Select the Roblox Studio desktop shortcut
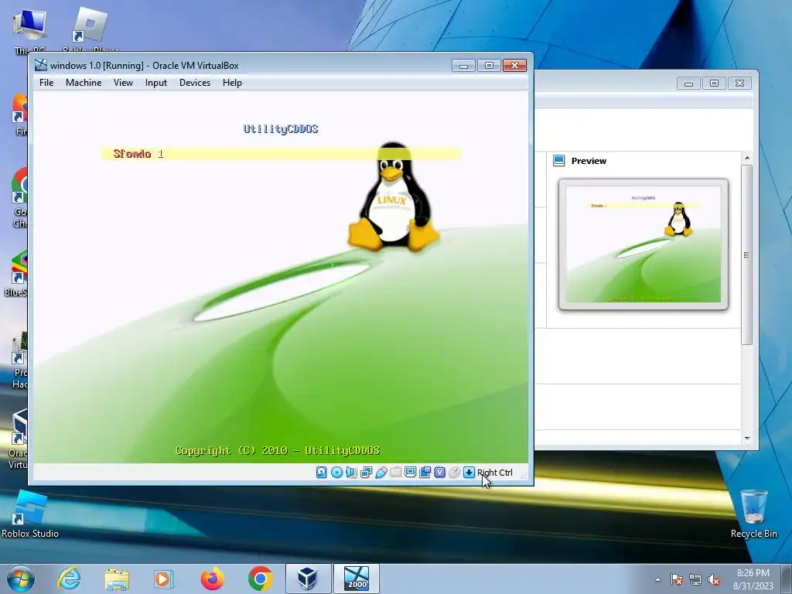Screen dimensions: 792x594 tap(30, 514)
